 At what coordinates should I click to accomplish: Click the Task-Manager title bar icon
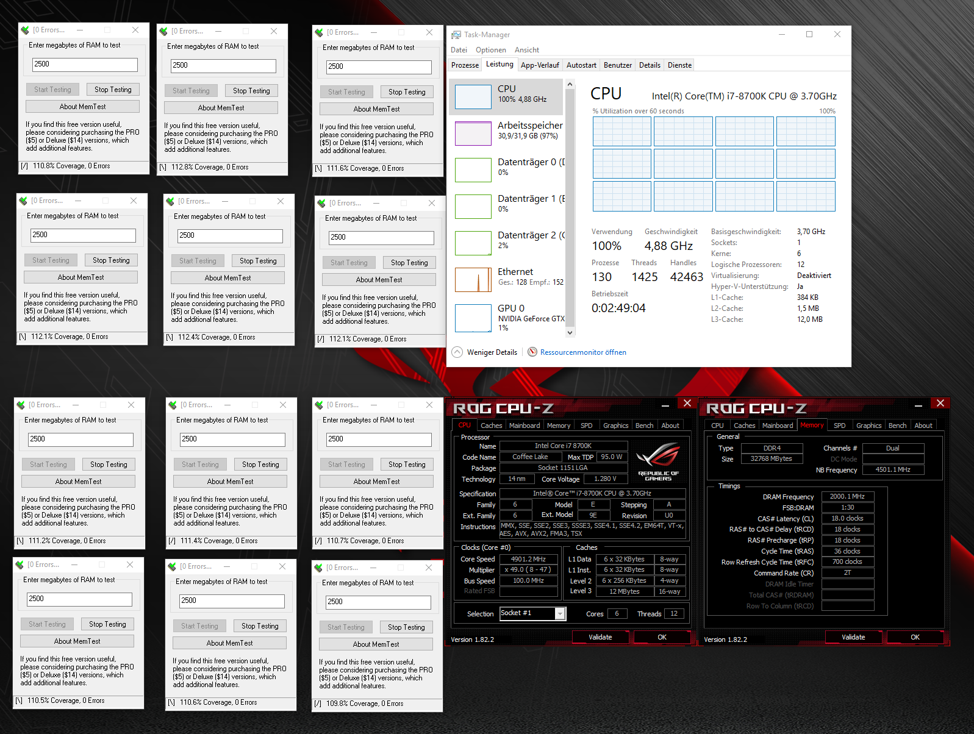tap(456, 35)
